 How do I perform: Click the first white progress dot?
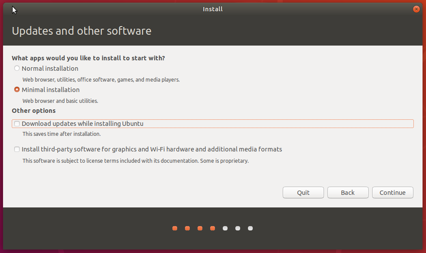[225, 228]
